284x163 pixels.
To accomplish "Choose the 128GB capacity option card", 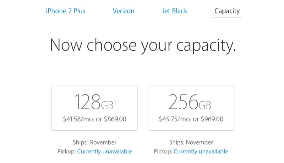I will [94, 108].
